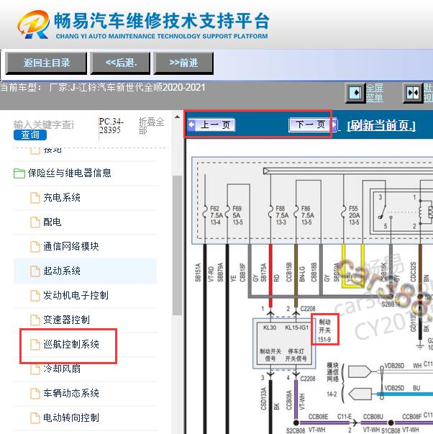Open 电动转向控制 tree item
The image size is (433, 434).
click(x=71, y=417)
